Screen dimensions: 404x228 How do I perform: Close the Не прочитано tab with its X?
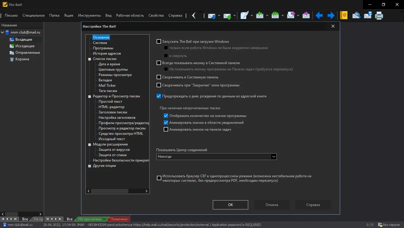(104, 219)
